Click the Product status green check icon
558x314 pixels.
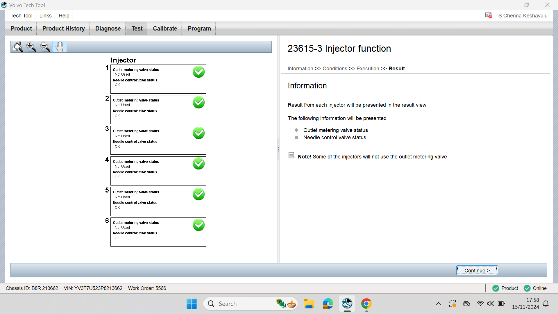(496, 288)
